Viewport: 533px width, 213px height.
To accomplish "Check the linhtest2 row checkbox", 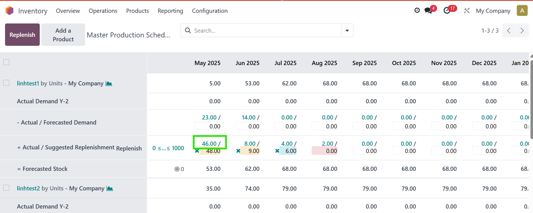I will (x=6, y=188).
